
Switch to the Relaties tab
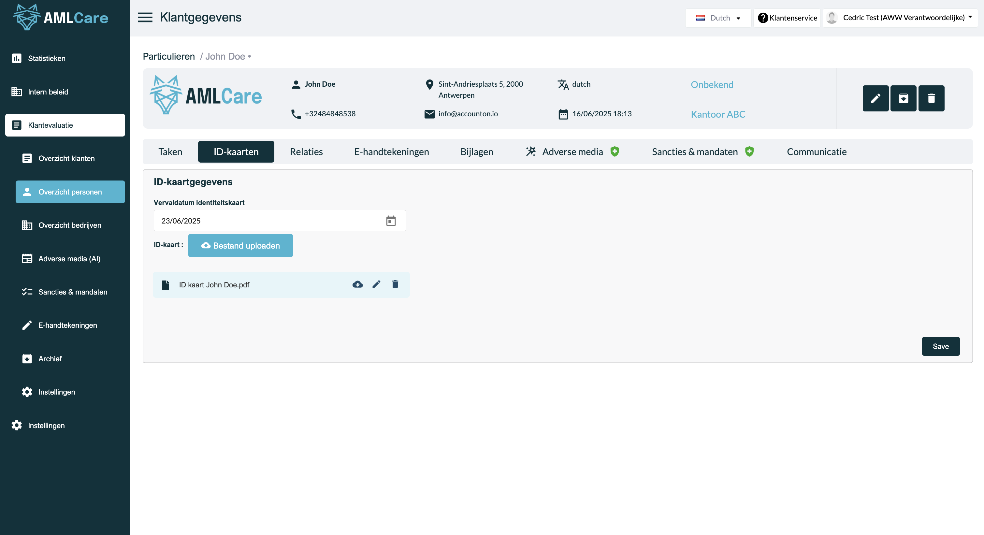(x=306, y=152)
